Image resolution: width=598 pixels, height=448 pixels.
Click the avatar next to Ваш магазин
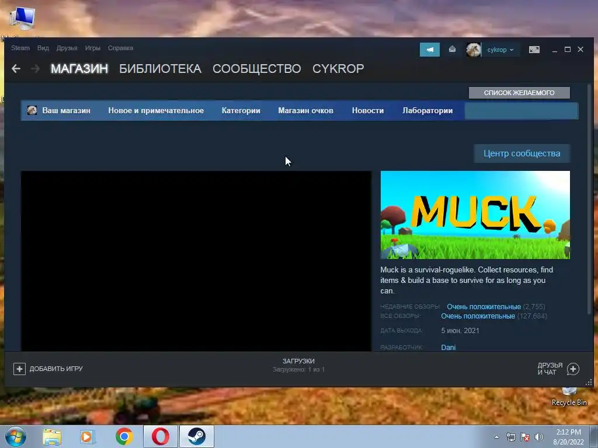point(32,110)
